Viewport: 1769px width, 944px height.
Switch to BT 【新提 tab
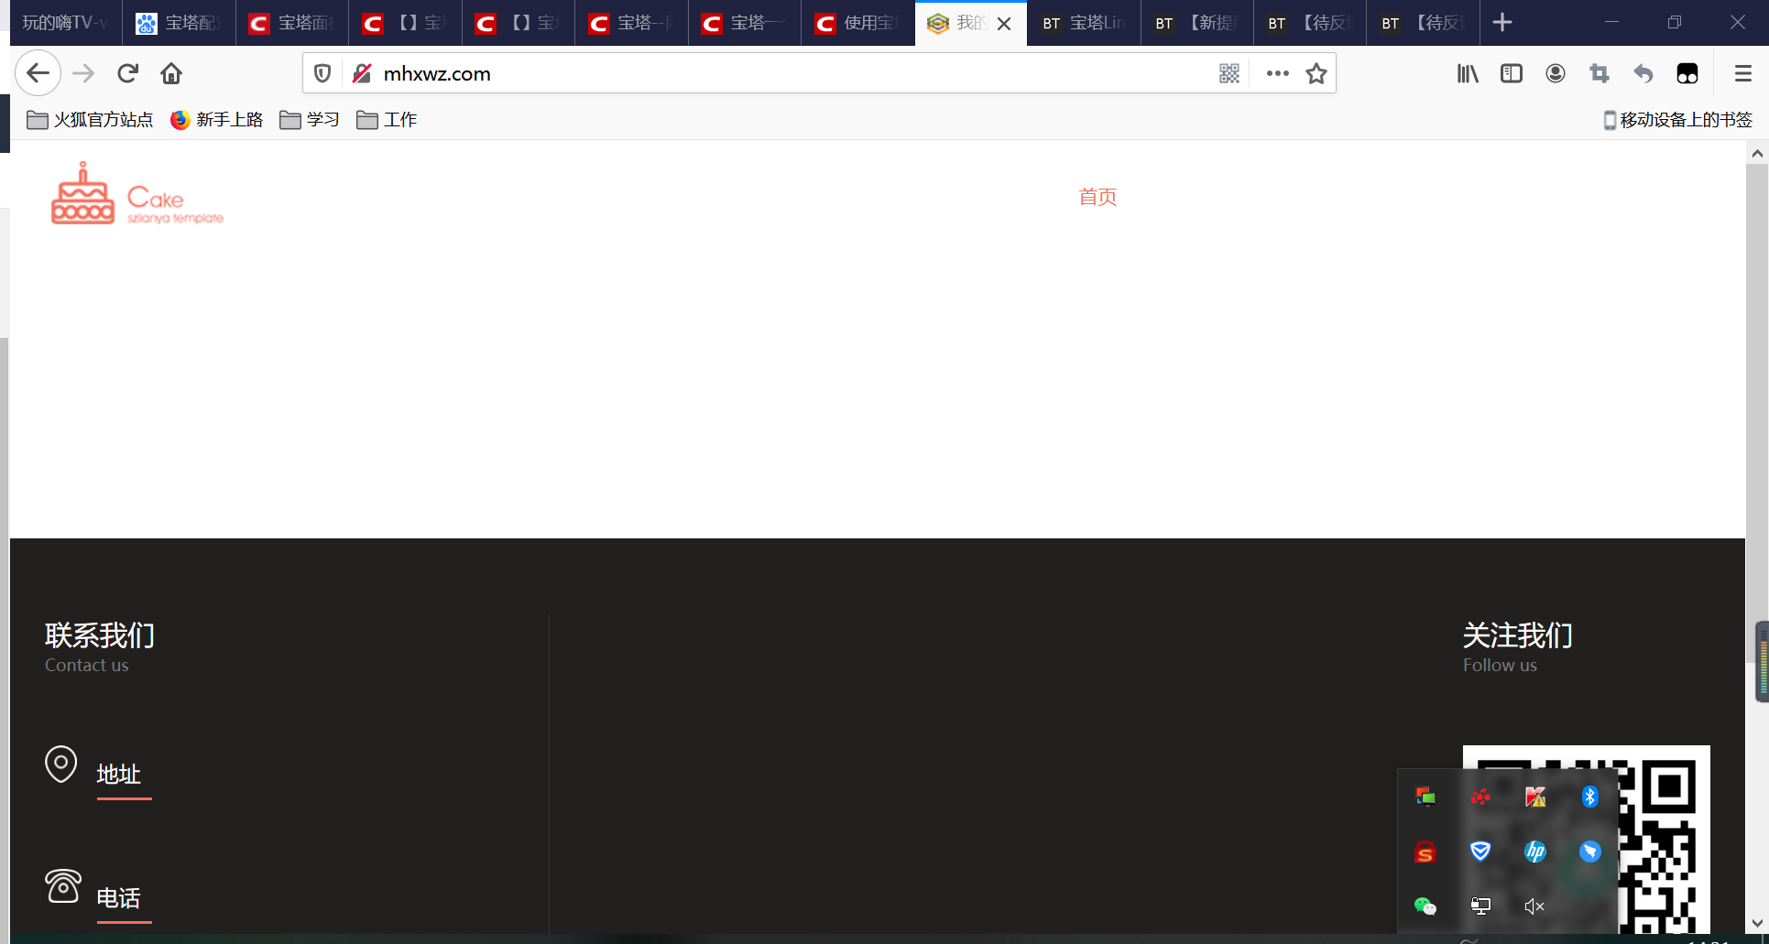pyautogui.click(x=1197, y=23)
